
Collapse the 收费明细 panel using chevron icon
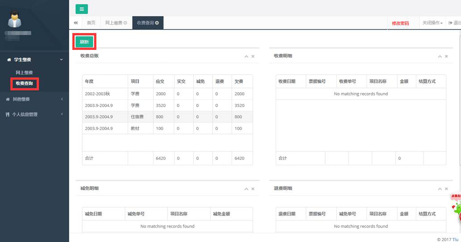[x=440, y=56]
